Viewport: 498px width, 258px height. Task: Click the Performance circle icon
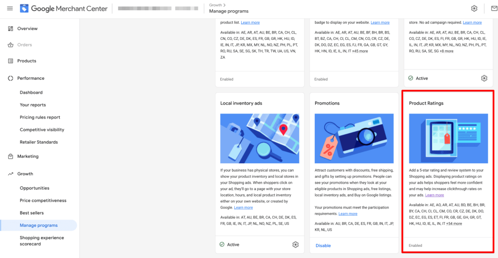pyautogui.click(x=11, y=78)
